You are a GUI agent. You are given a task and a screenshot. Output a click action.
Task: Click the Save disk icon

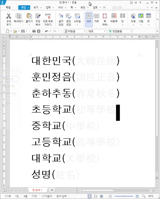pyautogui.click(x=23, y=31)
